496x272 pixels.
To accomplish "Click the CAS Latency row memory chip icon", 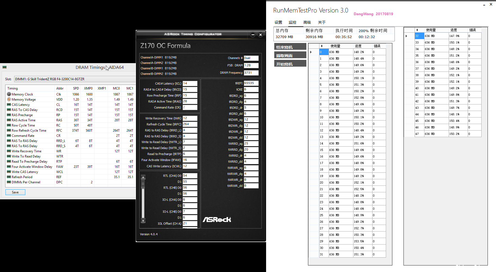I will [x=9, y=104].
